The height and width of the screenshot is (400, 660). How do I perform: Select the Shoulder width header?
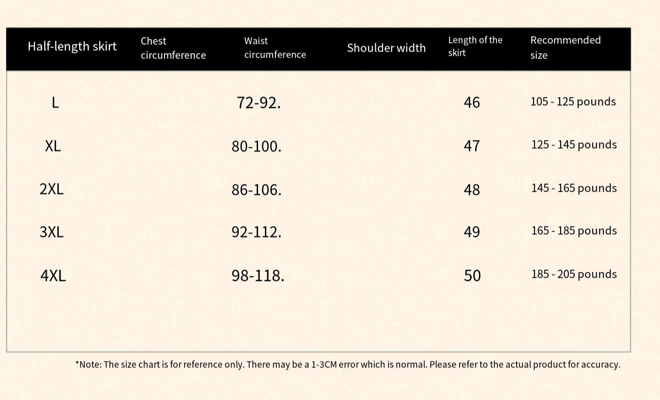click(x=386, y=48)
